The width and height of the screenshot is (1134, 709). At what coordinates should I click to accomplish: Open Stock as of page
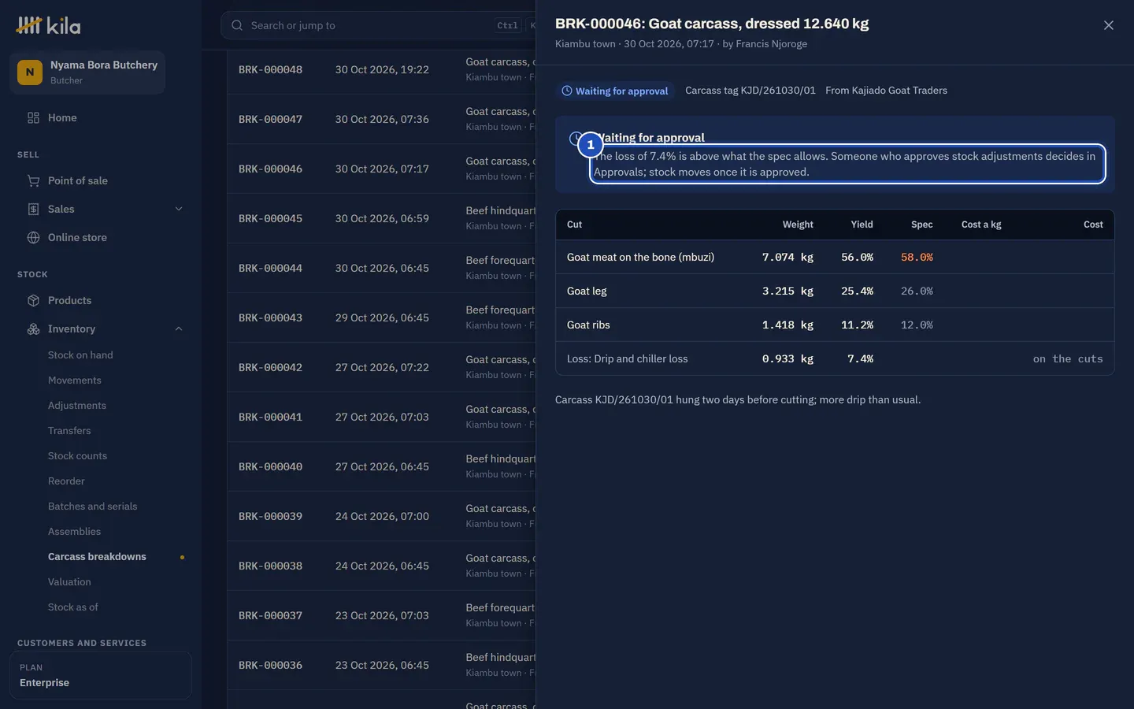point(73,607)
